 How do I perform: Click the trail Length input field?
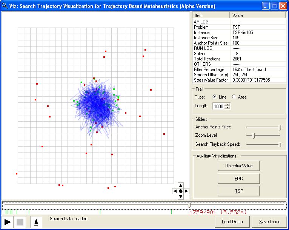(218, 107)
